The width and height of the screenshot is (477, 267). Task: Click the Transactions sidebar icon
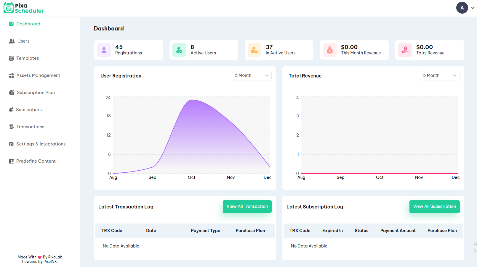pyautogui.click(x=11, y=127)
